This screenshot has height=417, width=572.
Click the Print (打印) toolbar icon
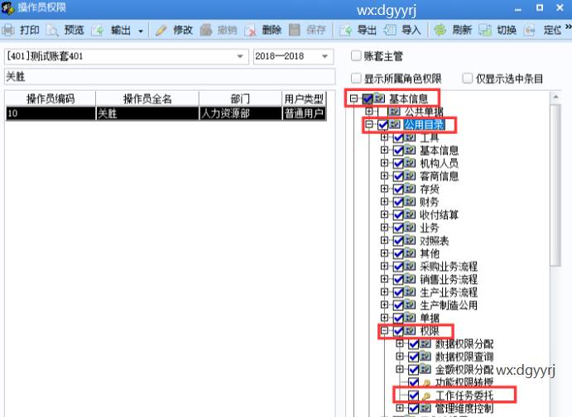click(8, 31)
